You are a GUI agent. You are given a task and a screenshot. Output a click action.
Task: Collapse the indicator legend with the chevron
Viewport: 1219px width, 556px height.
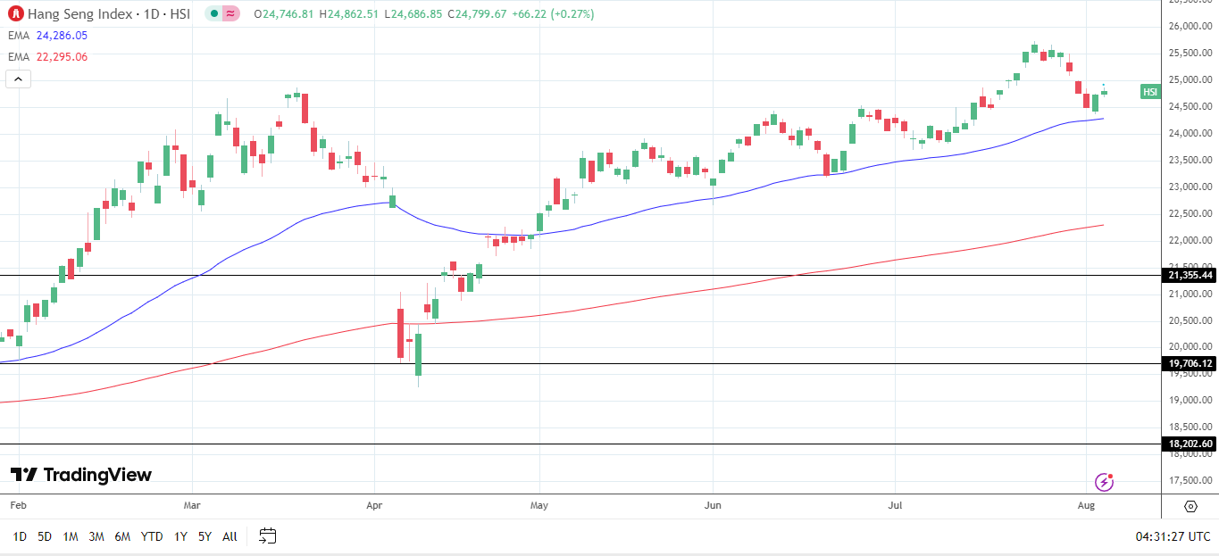[x=18, y=79]
